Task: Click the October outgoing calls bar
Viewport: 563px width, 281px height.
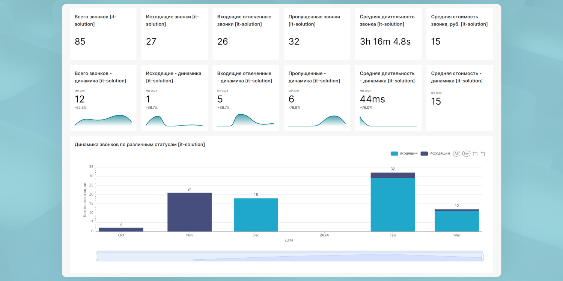Action: [121, 229]
